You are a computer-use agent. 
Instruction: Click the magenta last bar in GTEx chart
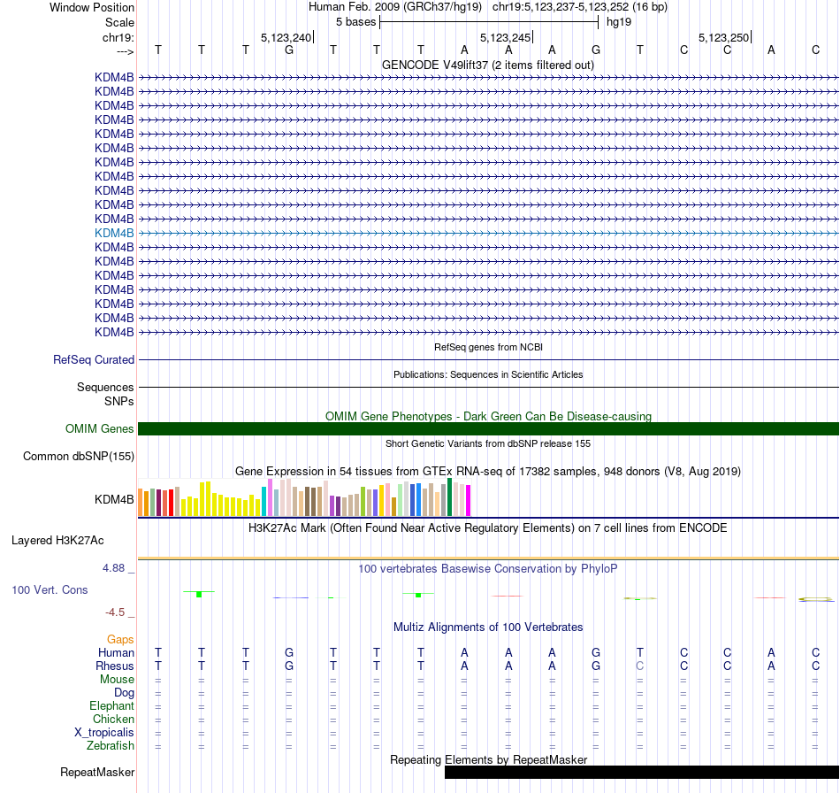tap(469, 501)
